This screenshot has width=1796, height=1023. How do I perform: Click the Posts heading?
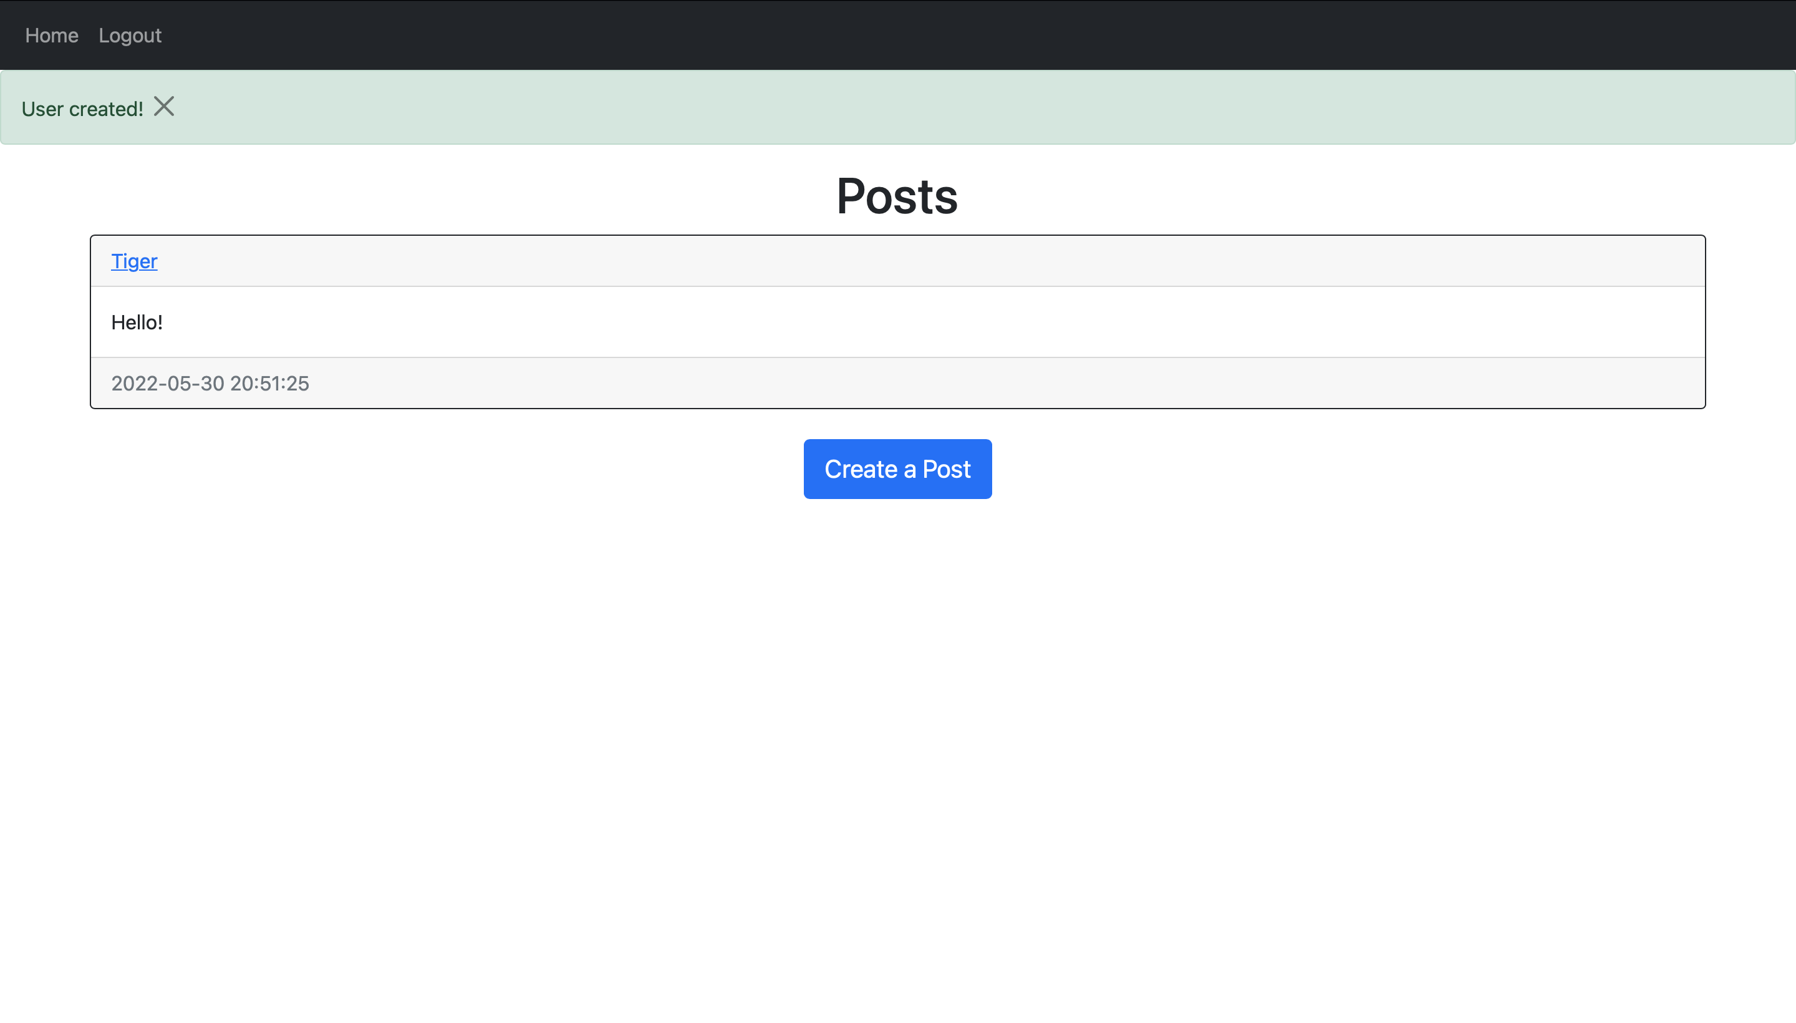[x=897, y=196]
